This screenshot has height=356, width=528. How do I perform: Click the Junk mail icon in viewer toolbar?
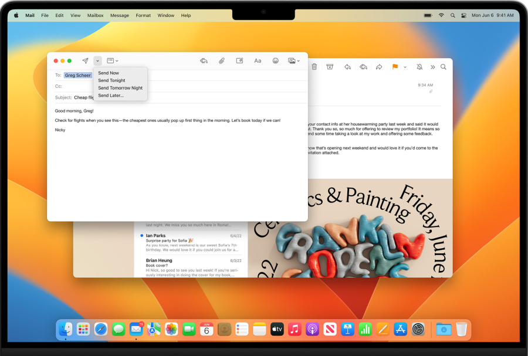coord(330,67)
